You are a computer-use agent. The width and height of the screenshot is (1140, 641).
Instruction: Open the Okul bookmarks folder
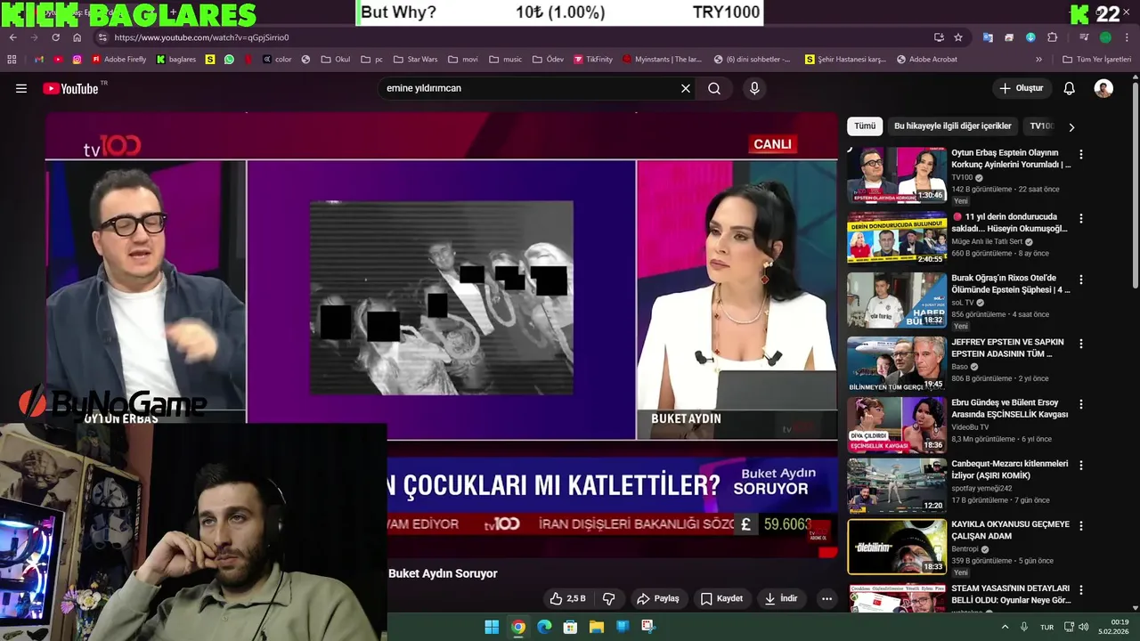(x=336, y=60)
